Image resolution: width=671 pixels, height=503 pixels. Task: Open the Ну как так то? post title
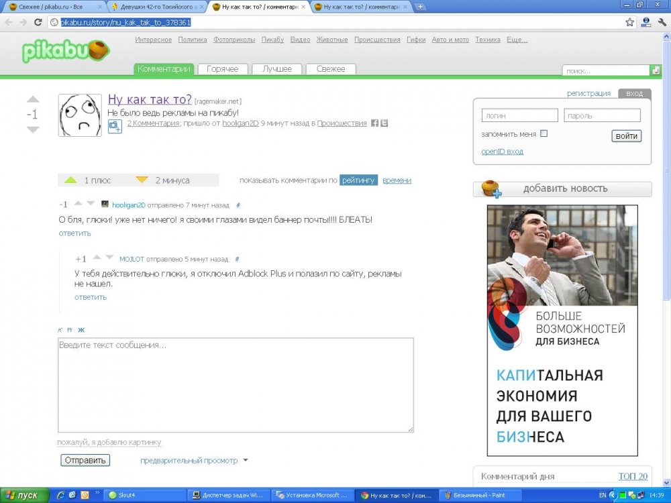tap(150, 99)
